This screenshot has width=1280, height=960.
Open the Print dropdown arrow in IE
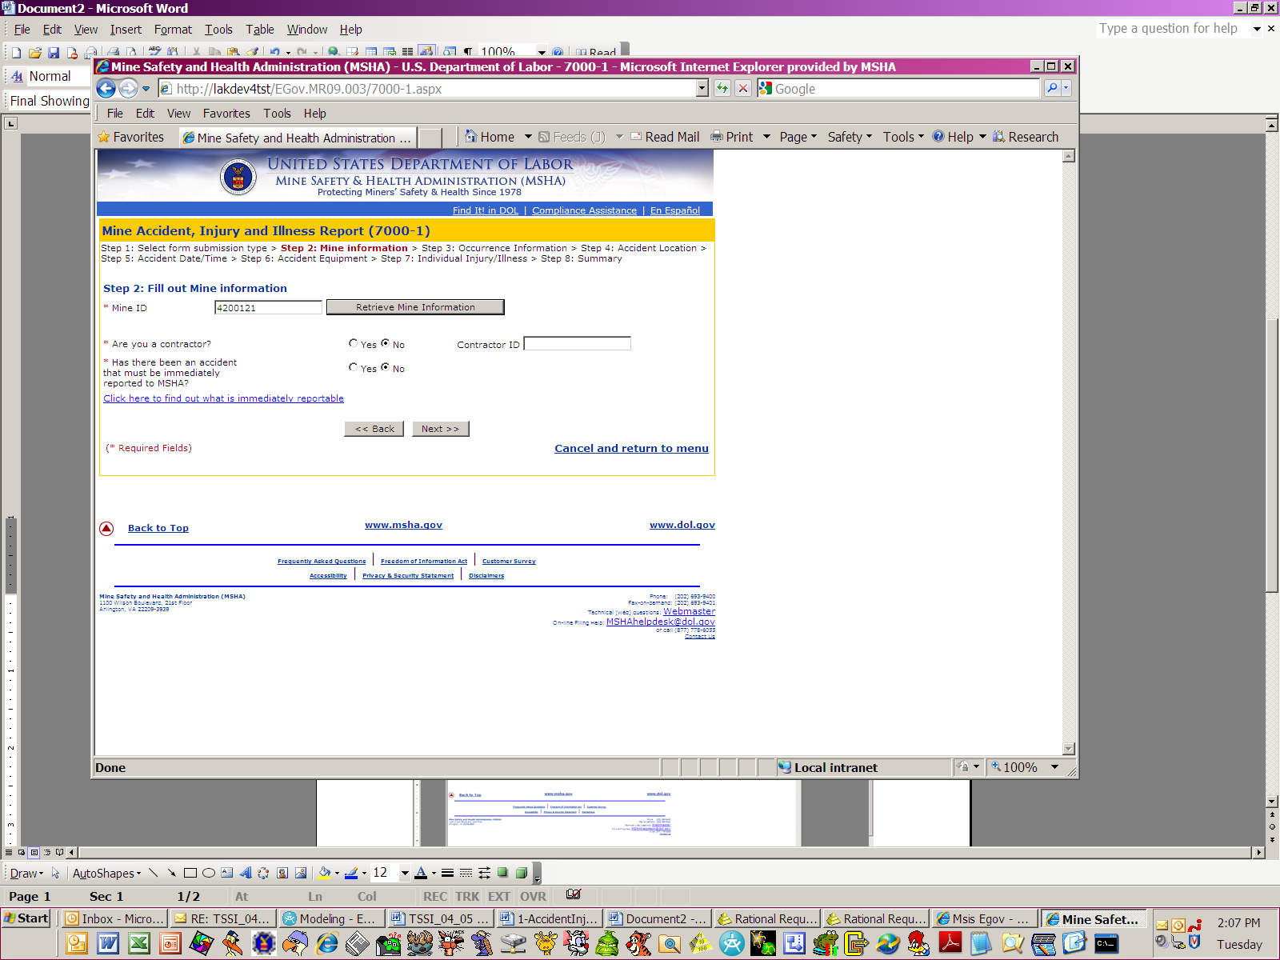click(766, 137)
